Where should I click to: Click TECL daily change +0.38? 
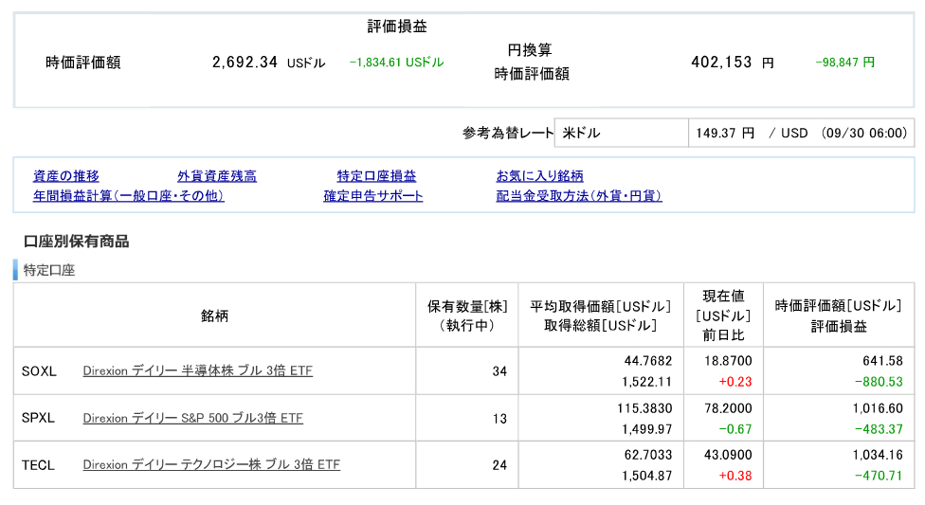735,476
